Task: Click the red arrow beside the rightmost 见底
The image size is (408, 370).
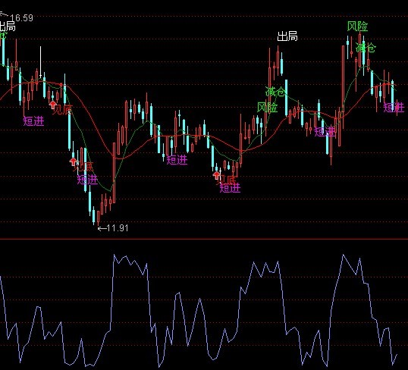Action: coord(216,175)
